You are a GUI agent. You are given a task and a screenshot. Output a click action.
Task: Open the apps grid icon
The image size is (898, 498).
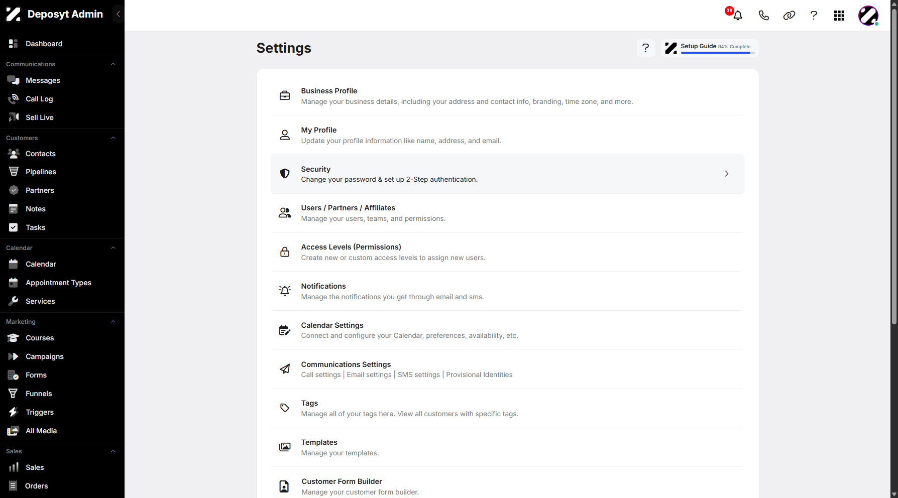(839, 16)
